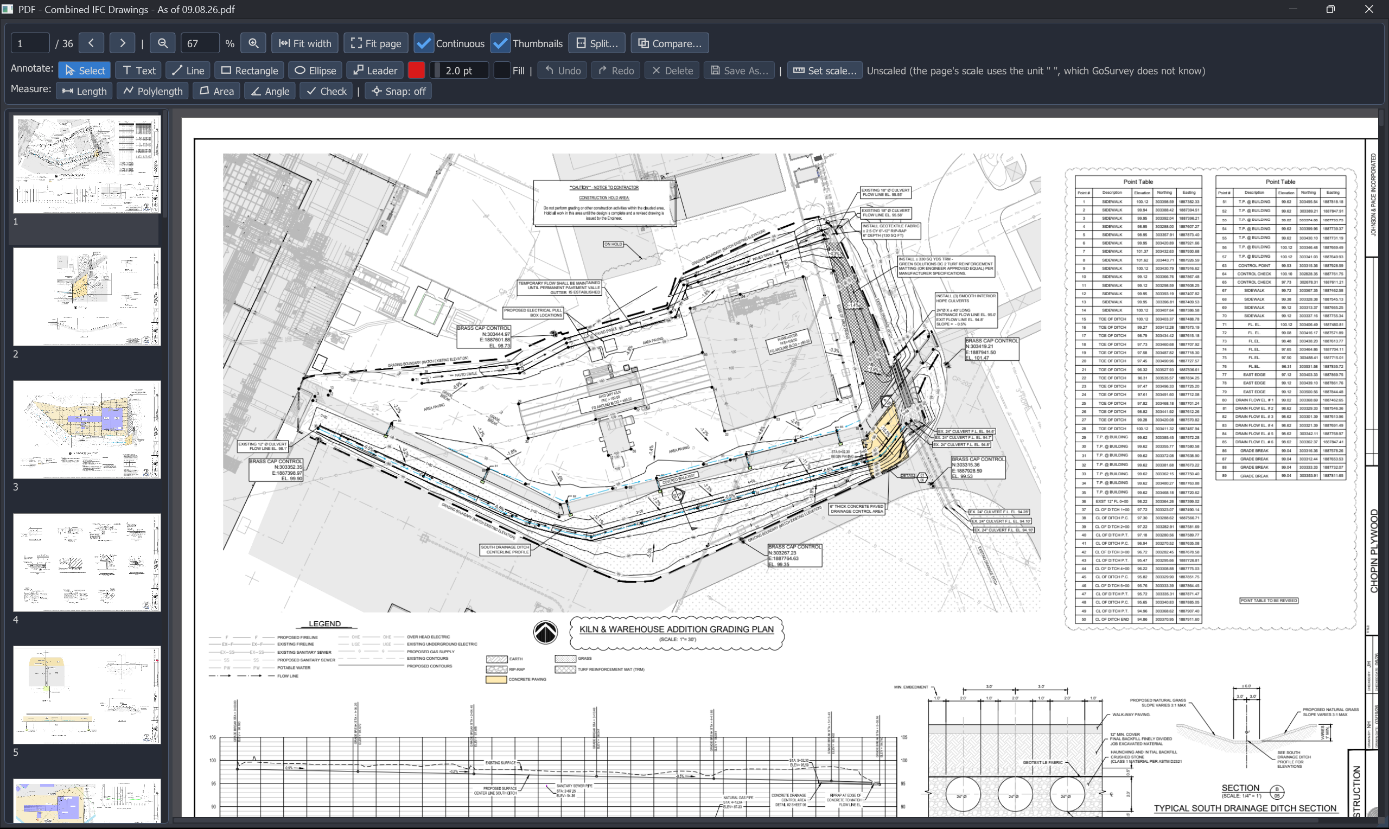Click the 2.0 pt line width field

point(460,71)
